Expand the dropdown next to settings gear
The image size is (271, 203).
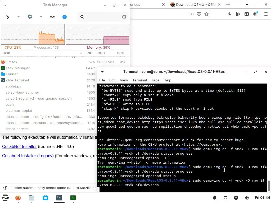coord(41,17)
